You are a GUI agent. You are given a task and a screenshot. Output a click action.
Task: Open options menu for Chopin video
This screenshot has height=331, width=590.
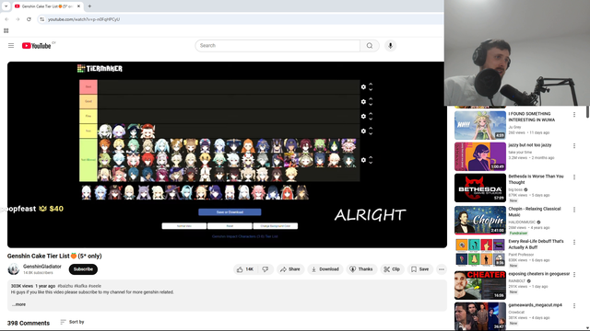tap(574, 210)
